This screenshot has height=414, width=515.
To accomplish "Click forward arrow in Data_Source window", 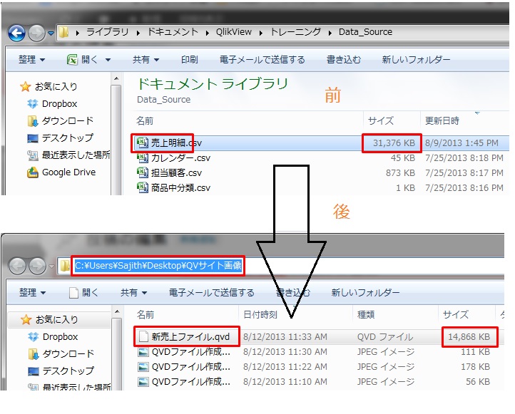I will [x=36, y=33].
